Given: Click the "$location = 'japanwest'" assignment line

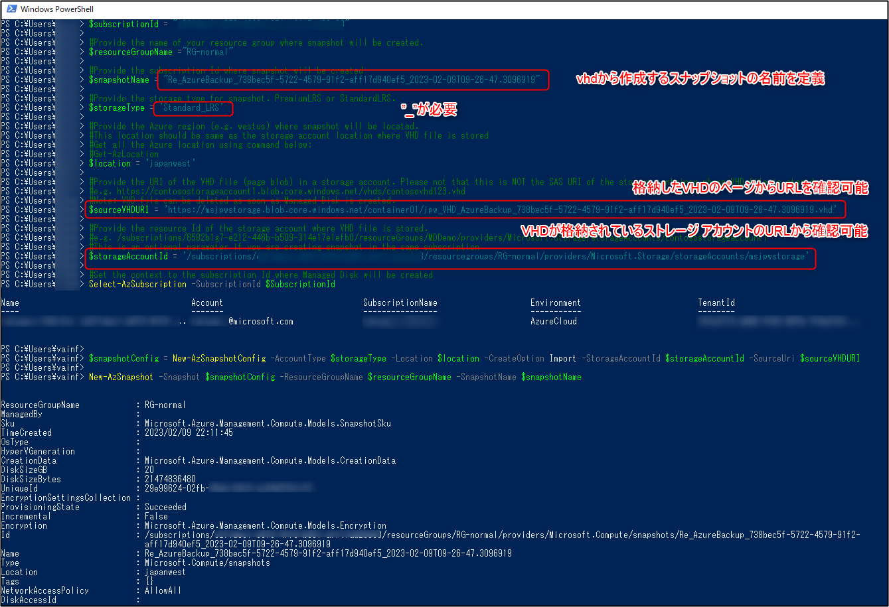Looking at the screenshot, I should click(143, 163).
